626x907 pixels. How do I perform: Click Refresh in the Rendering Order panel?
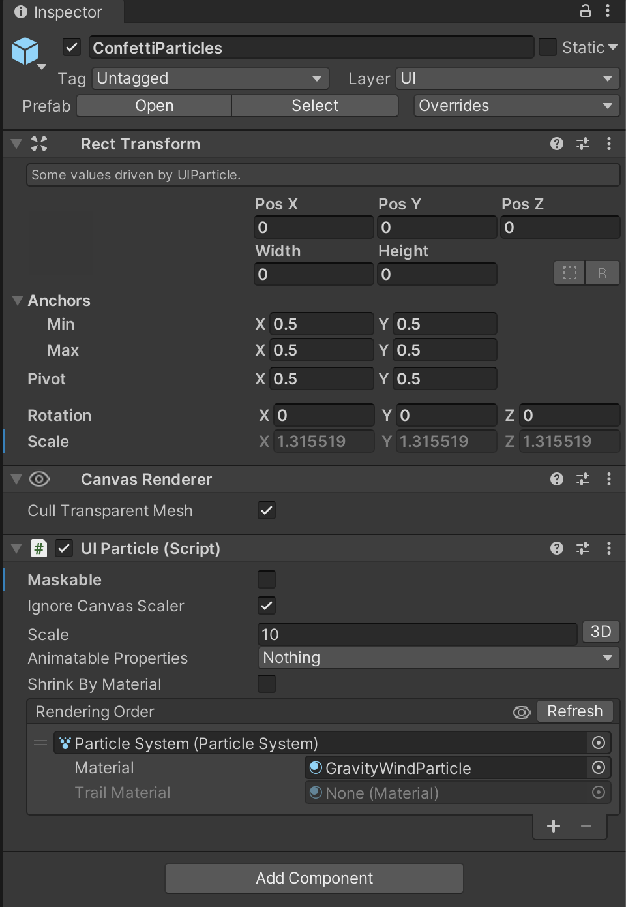574,711
